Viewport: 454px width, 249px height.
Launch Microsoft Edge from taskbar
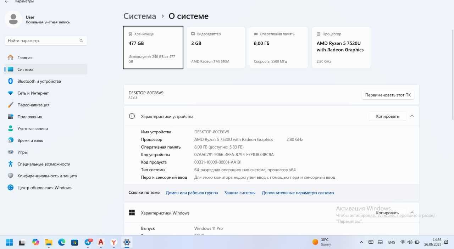click(x=62, y=242)
